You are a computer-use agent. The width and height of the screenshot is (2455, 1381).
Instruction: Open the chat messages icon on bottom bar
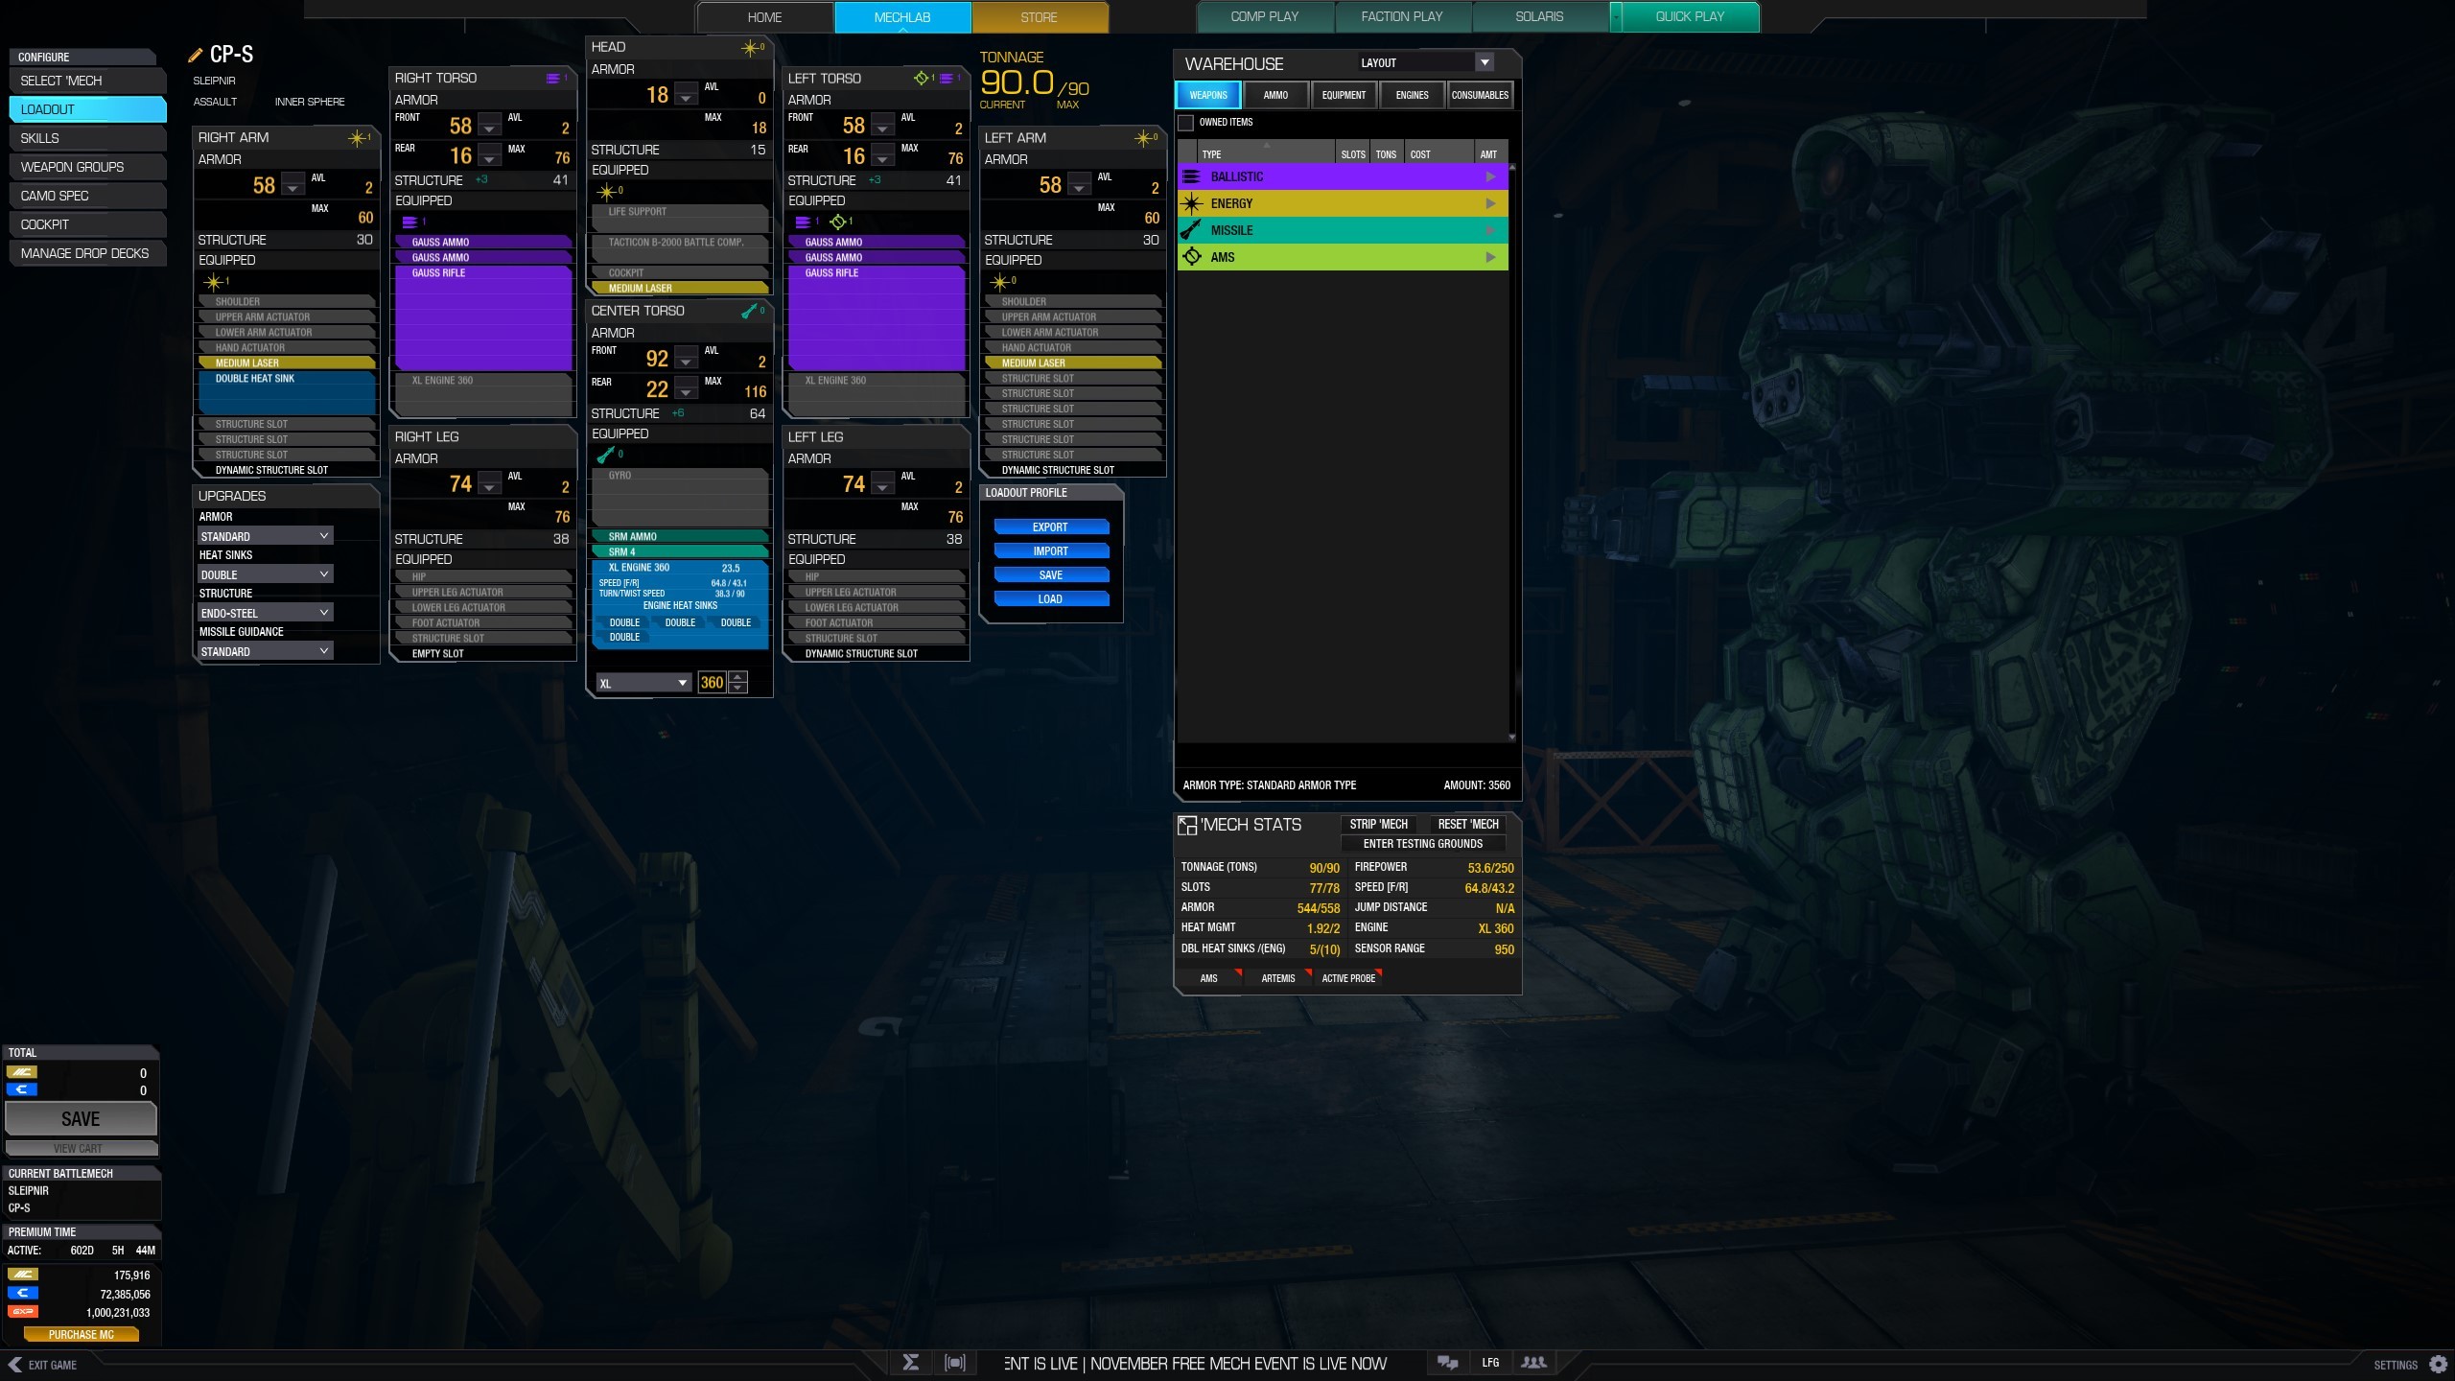1446,1362
